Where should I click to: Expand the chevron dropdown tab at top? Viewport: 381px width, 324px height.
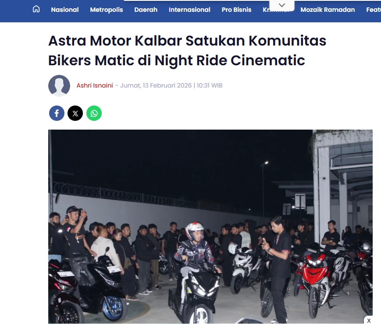tap(282, 5)
